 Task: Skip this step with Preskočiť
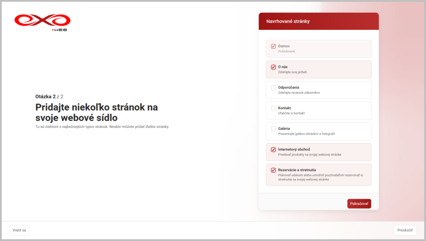[x=405, y=230]
